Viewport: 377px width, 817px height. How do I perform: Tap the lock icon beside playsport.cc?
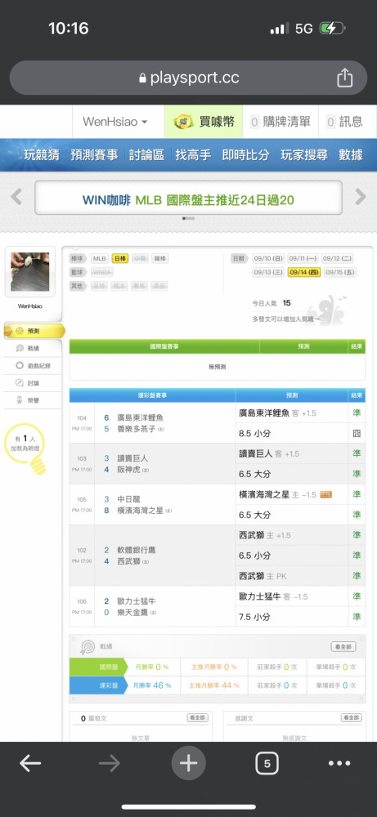pyautogui.click(x=143, y=78)
